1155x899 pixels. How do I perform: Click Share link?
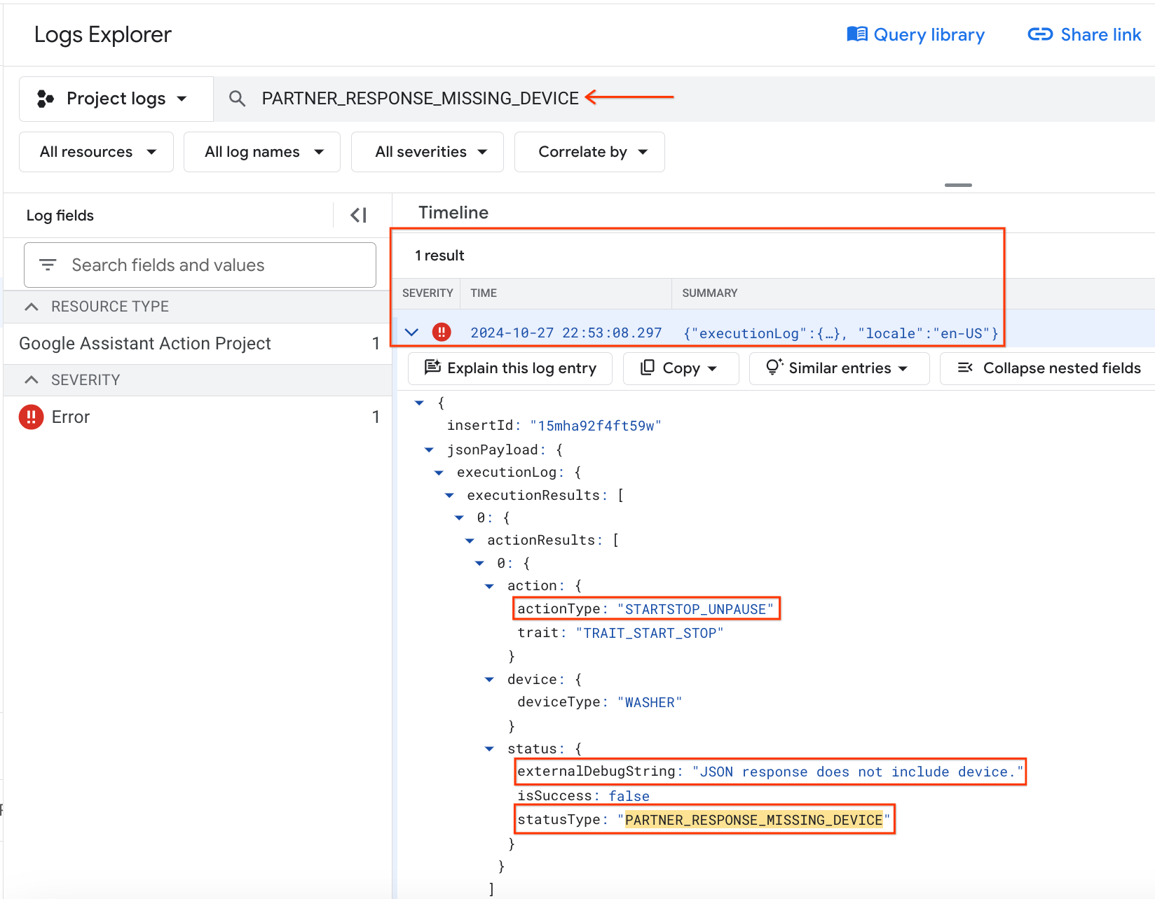(1084, 34)
